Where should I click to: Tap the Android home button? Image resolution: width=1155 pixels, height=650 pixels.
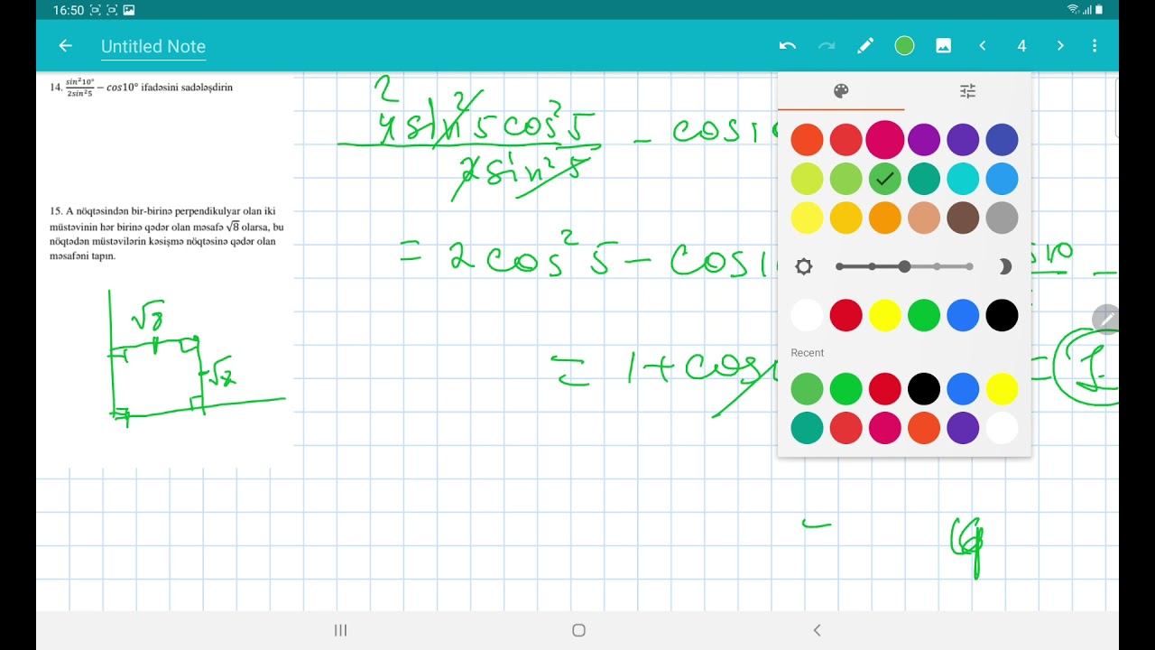coord(578,630)
